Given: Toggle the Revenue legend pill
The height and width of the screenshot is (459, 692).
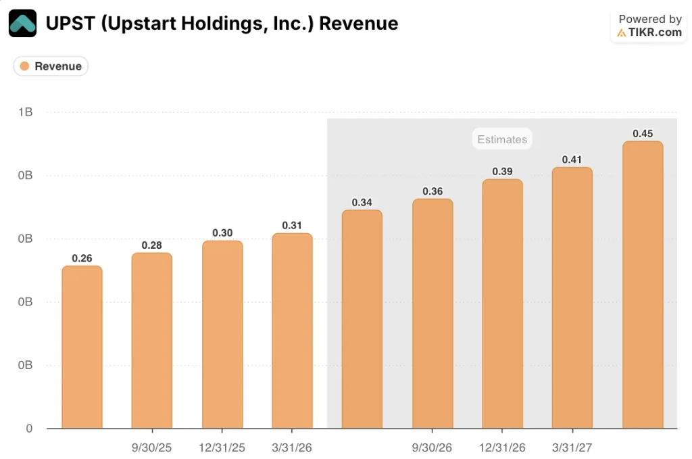Looking at the screenshot, I should (51, 66).
